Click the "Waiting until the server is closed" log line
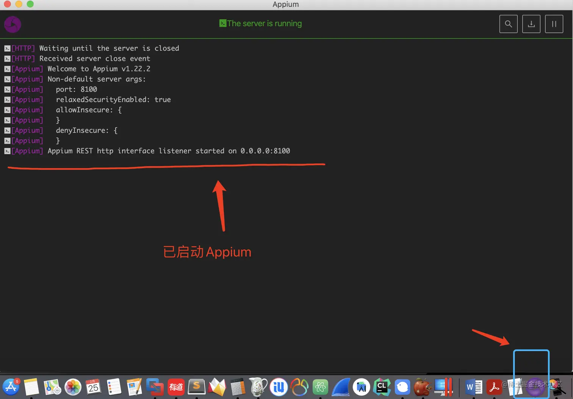The height and width of the screenshot is (399, 573). coord(109,48)
